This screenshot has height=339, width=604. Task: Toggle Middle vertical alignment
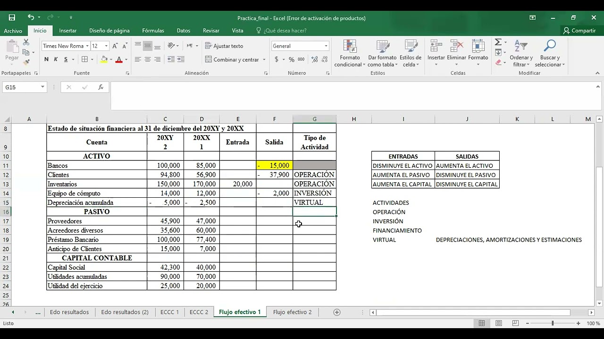(148, 46)
